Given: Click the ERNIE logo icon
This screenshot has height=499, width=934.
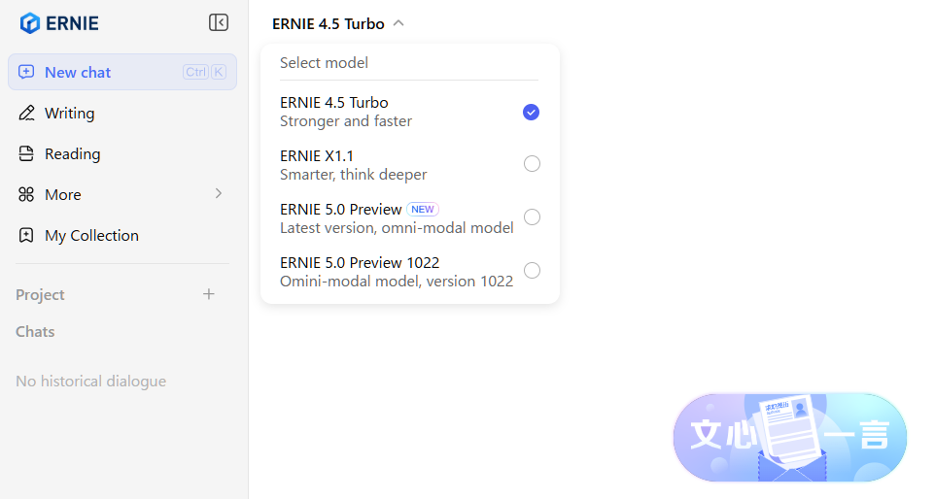Looking at the screenshot, I should tap(30, 23).
